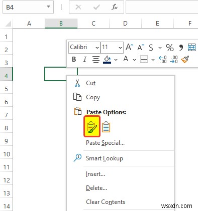The height and width of the screenshot is (211, 198).
Task: Choose Smart Lookup in context menu
Action: pos(121,158)
